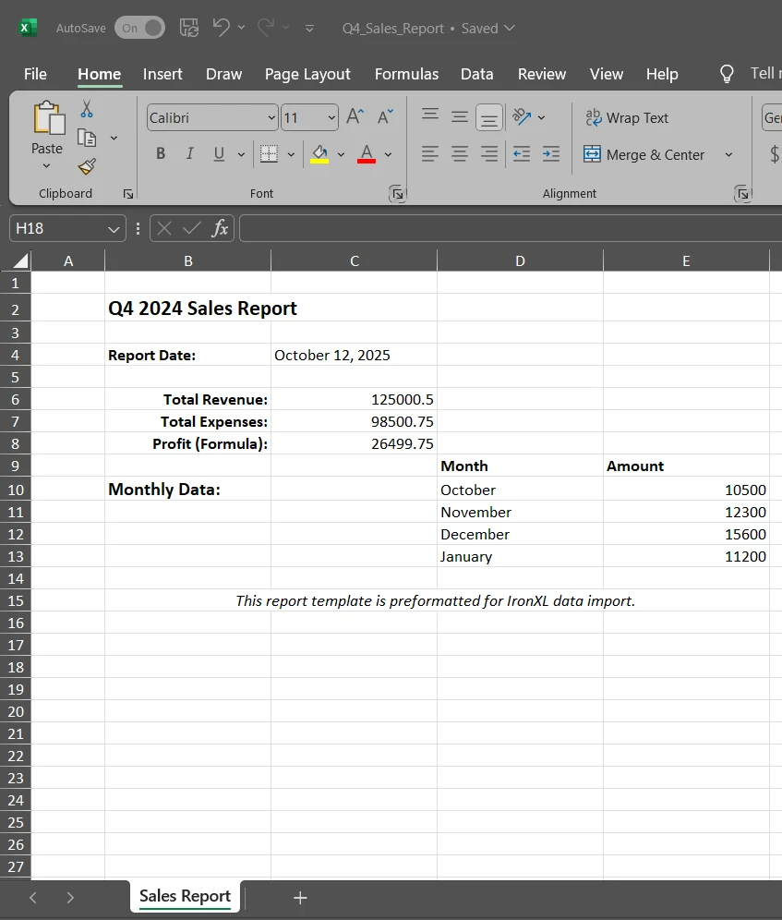Click the Save icon in title bar
782x920 pixels.
point(189,28)
